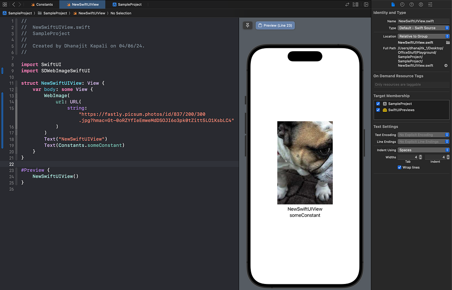Open the Quick Help inspector

[411, 5]
